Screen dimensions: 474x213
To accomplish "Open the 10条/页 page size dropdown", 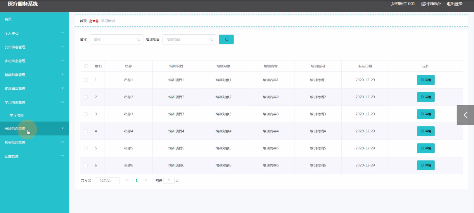I will 107,181.
